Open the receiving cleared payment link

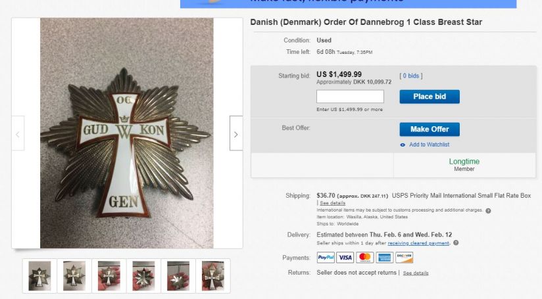[x=418, y=243]
